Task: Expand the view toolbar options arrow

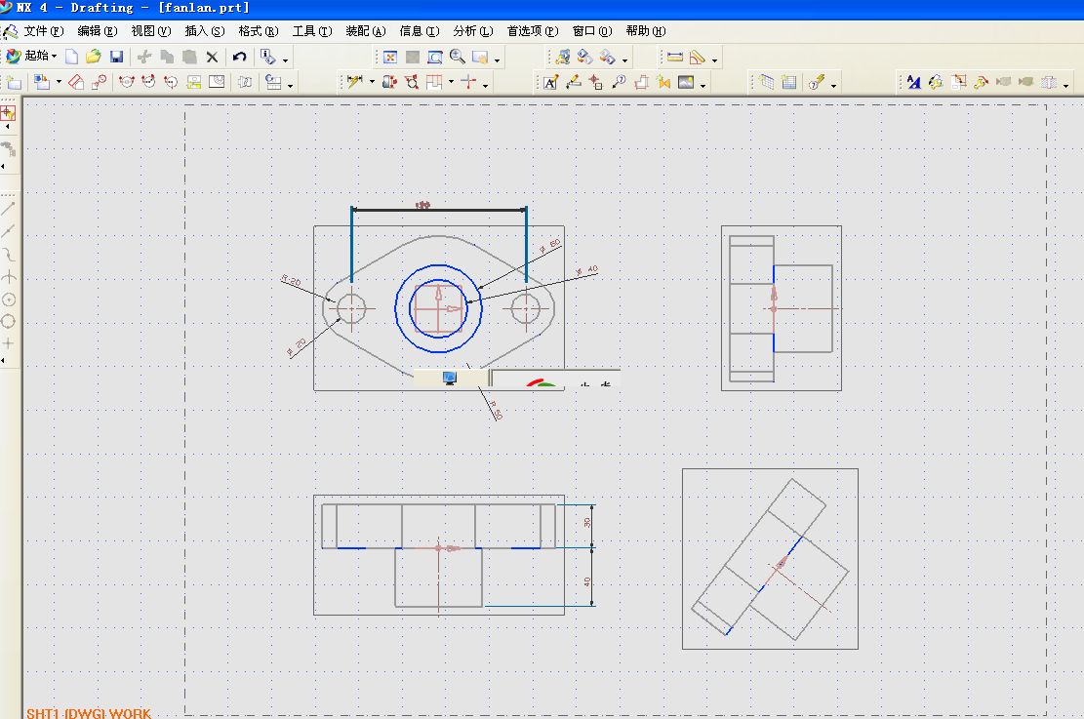Action: [497, 60]
